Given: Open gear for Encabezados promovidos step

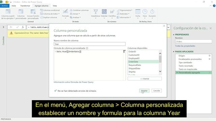Looking at the screenshot, I should point(210,59).
